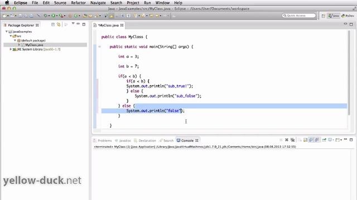Screen dimensions: 357x200
Task: Collapse All in Package Explorer
Action: (53, 24)
